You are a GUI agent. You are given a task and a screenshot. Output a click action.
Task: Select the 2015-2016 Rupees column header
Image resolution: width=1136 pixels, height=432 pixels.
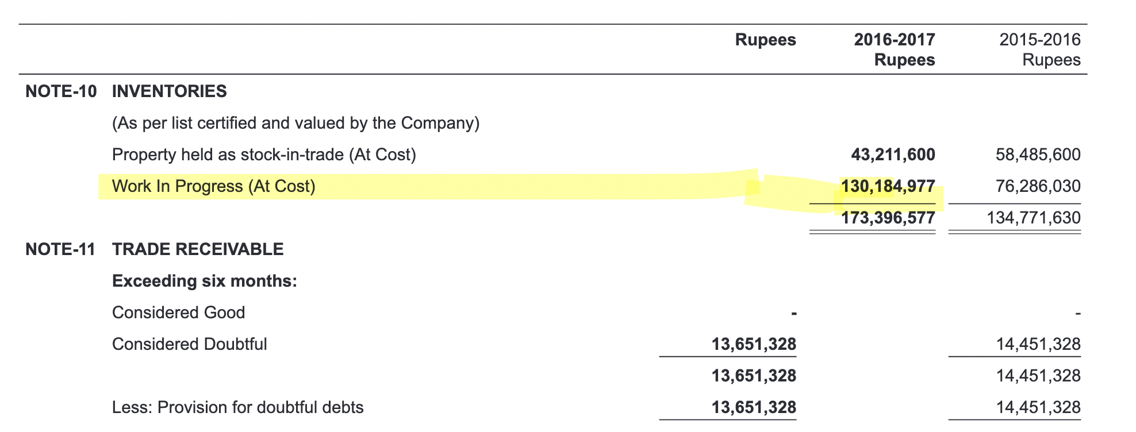1040,49
